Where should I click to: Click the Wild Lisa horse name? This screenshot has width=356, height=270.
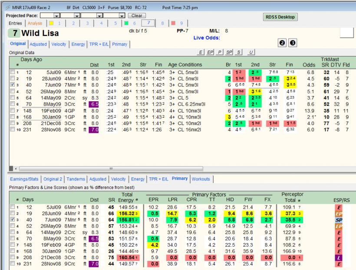(x=40, y=33)
